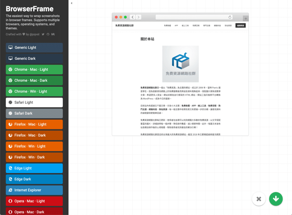
Task: Click the dark button in preview page nav
Action: click(x=240, y=25)
